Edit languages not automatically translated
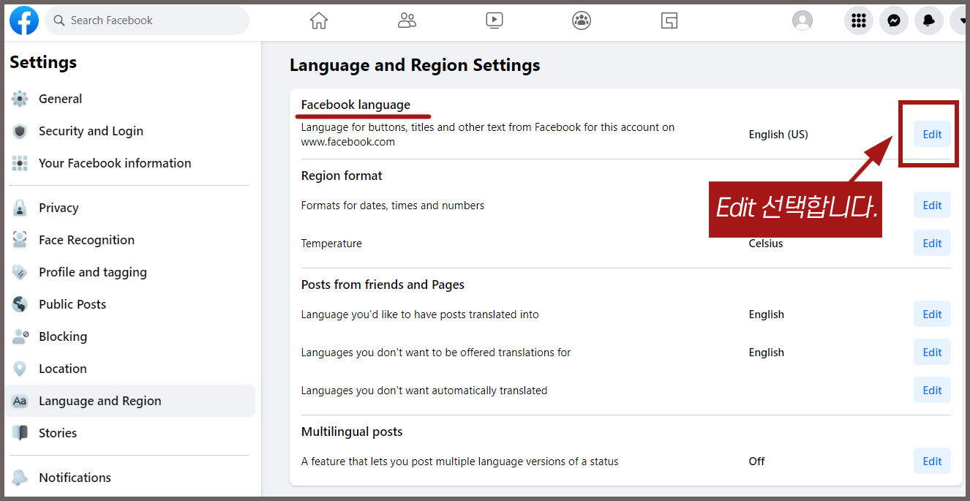Image resolution: width=970 pixels, height=501 pixels. (x=932, y=391)
